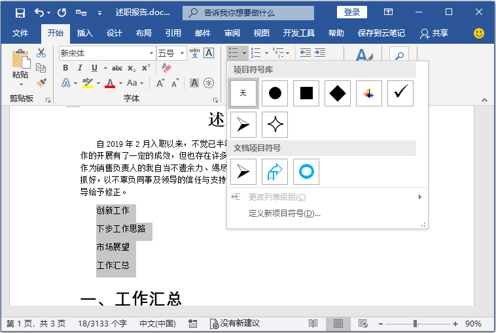The width and height of the screenshot is (496, 333).
Task: Choose the four-point star bullet
Action: [275, 124]
